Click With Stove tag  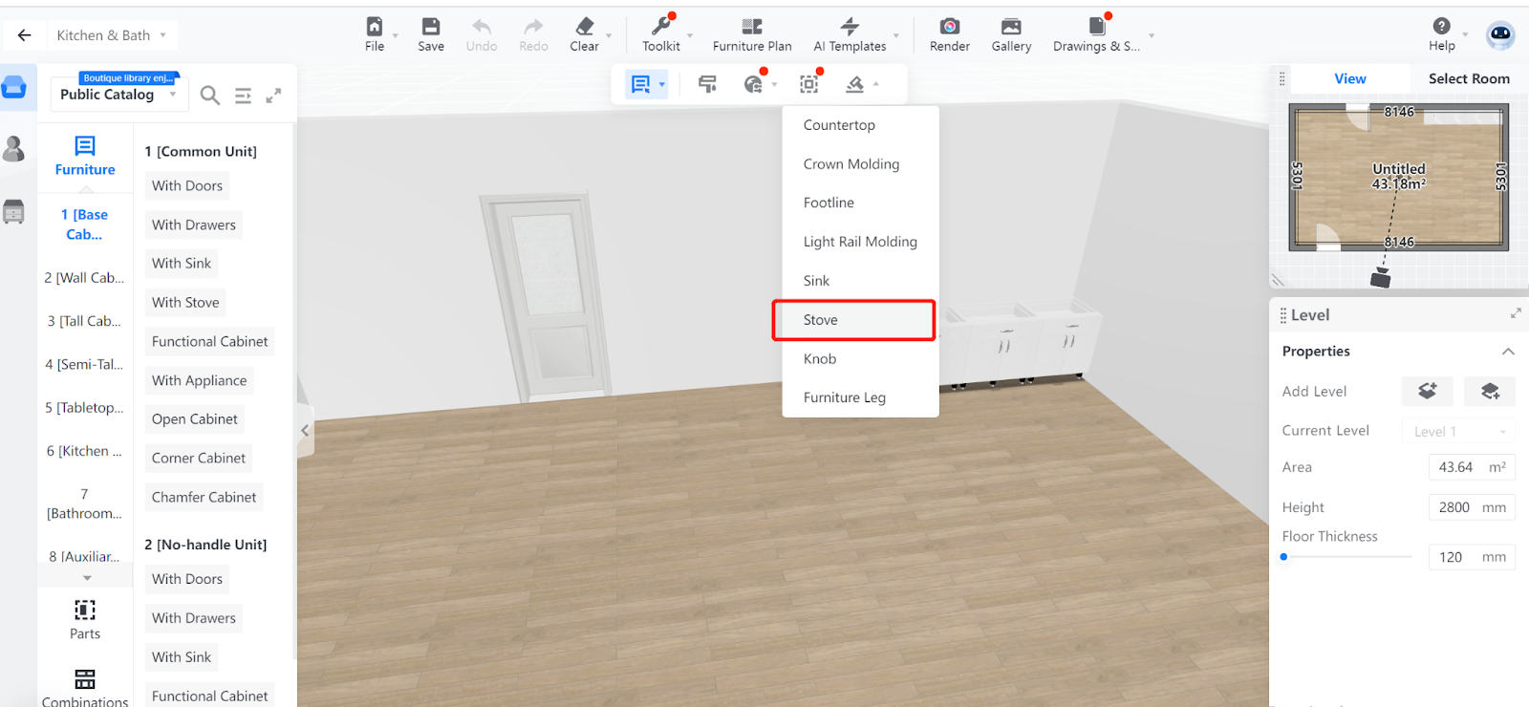[185, 302]
